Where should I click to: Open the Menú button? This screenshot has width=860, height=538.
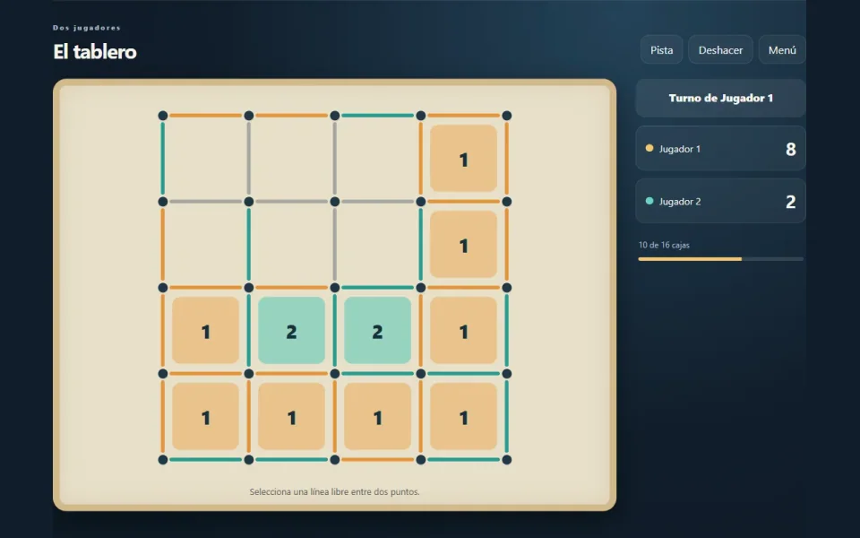click(782, 50)
